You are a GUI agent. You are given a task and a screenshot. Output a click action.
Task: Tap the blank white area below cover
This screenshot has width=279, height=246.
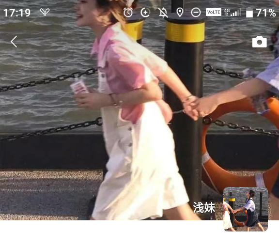tap(110, 233)
